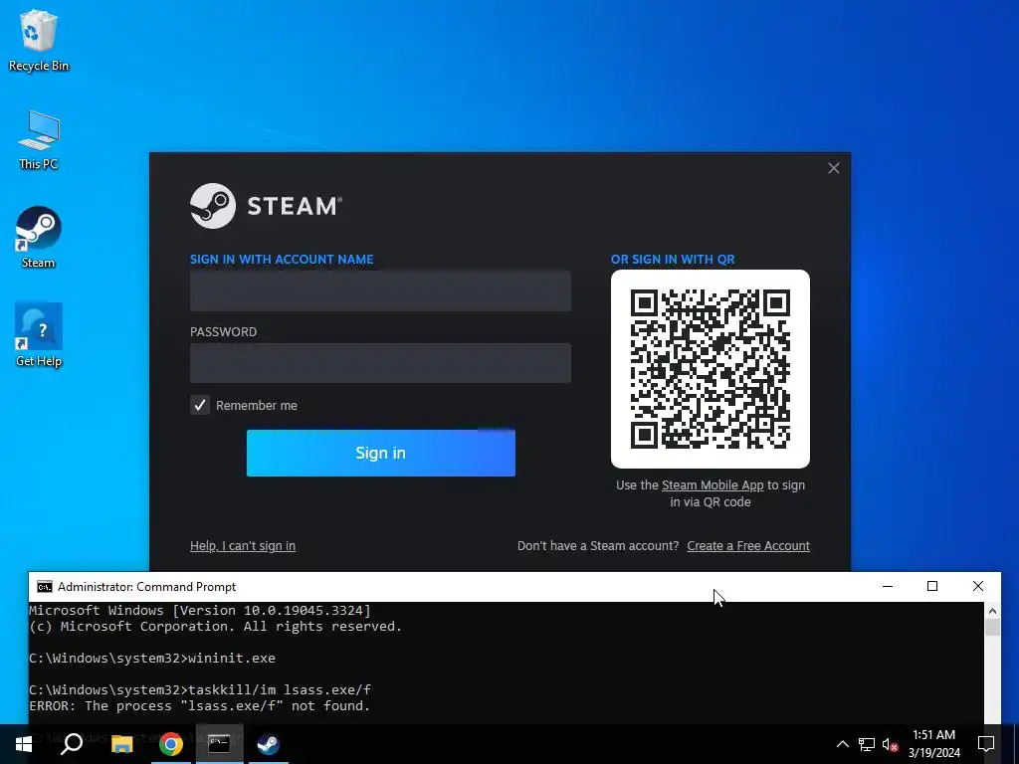The image size is (1019, 764).
Task: Switch to Steam taskbar button
Action: point(268,744)
